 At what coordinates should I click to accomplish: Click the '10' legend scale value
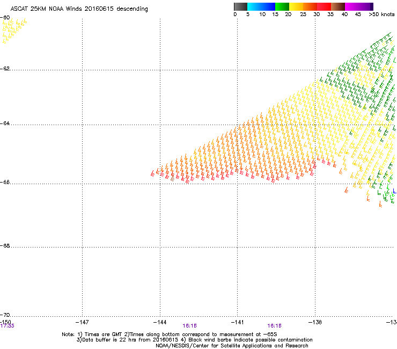click(x=262, y=14)
